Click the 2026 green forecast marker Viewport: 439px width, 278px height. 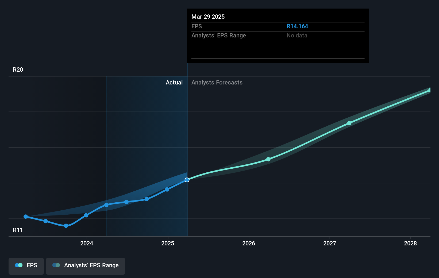tap(268, 159)
